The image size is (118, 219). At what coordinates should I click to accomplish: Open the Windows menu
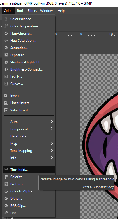click(47, 11)
